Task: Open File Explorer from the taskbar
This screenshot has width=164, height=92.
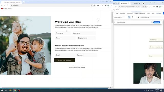Action: tap(11, 90)
